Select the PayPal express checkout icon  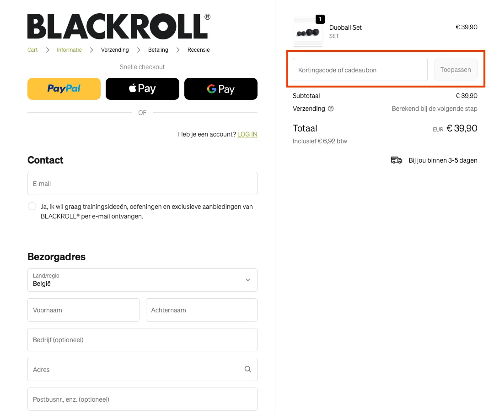[64, 88]
